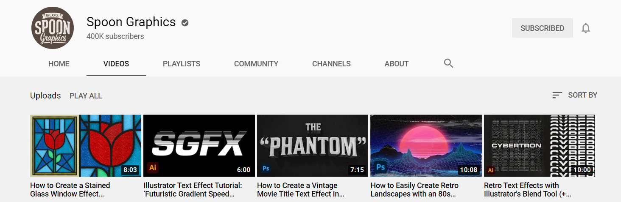Go to the HOME tab
Viewport: 621px width, 202px height.
59,64
